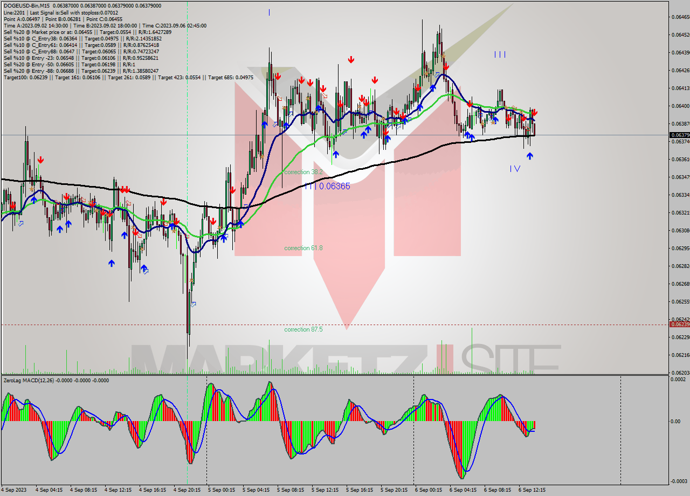The height and width of the screenshot is (496, 690).
Task: Click the 'Sell %10 @ Entry -23' line
Action: pos(81,58)
